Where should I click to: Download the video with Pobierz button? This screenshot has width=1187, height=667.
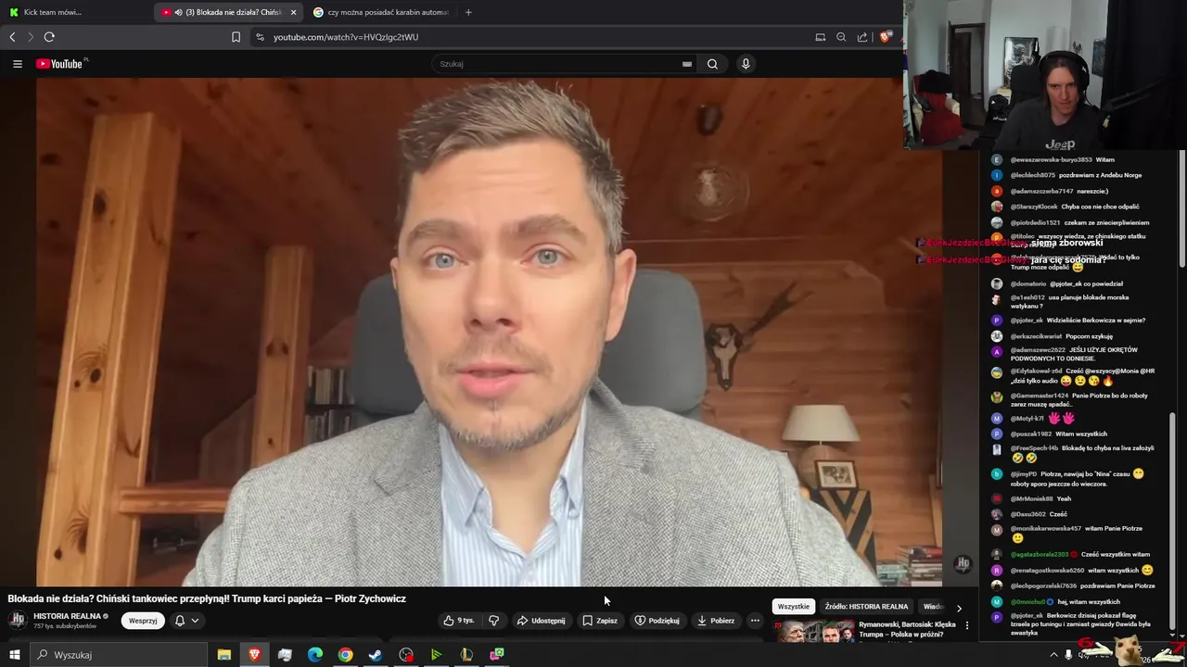[x=716, y=621]
